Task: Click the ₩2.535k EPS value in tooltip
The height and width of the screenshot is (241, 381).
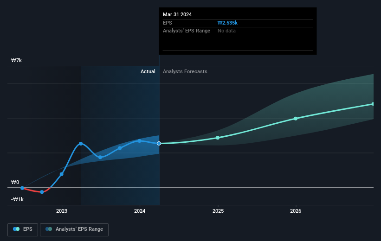Action: click(x=227, y=23)
